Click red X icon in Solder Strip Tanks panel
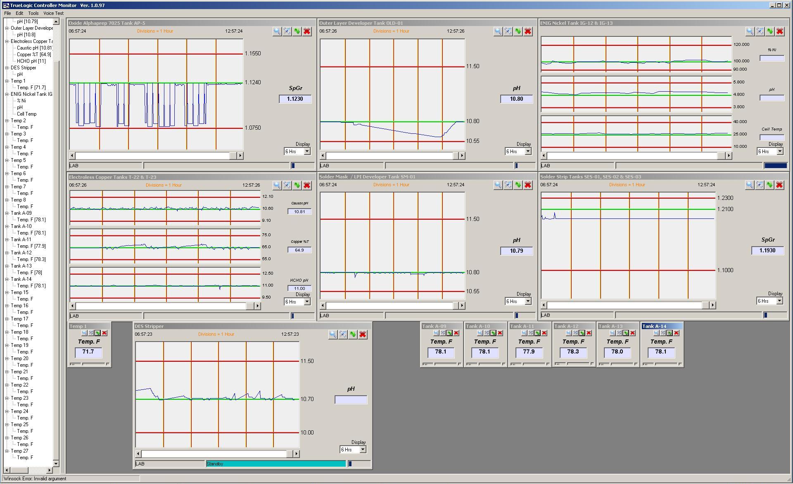This screenshot has height=484, width=793. click(779, 185)
